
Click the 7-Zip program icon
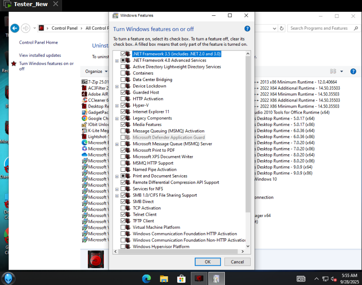coord(85,82)
